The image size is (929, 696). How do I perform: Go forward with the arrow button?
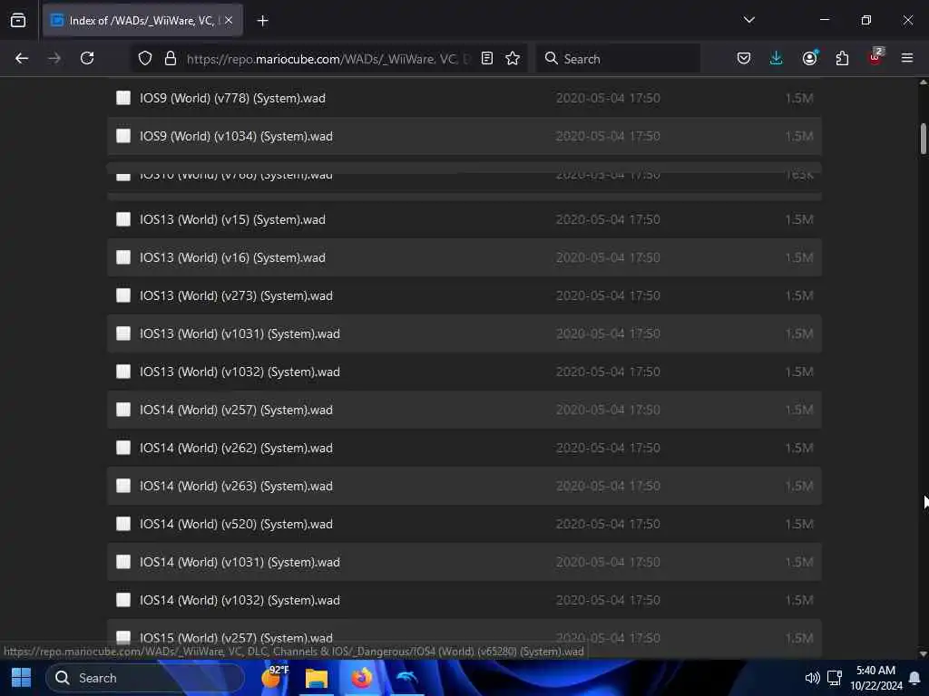coord(54,58)
